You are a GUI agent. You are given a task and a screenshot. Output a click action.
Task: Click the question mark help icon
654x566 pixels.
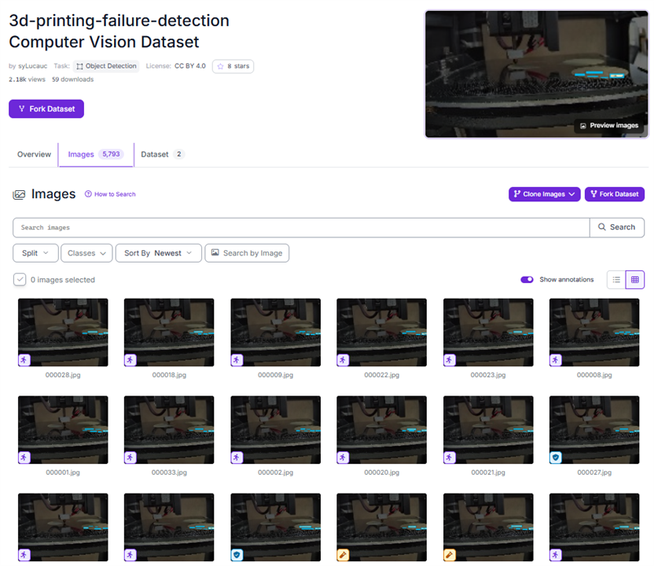[88, 194]
